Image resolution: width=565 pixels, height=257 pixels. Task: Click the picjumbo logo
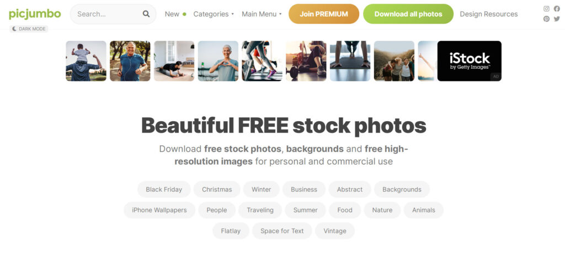click(35, 14)
